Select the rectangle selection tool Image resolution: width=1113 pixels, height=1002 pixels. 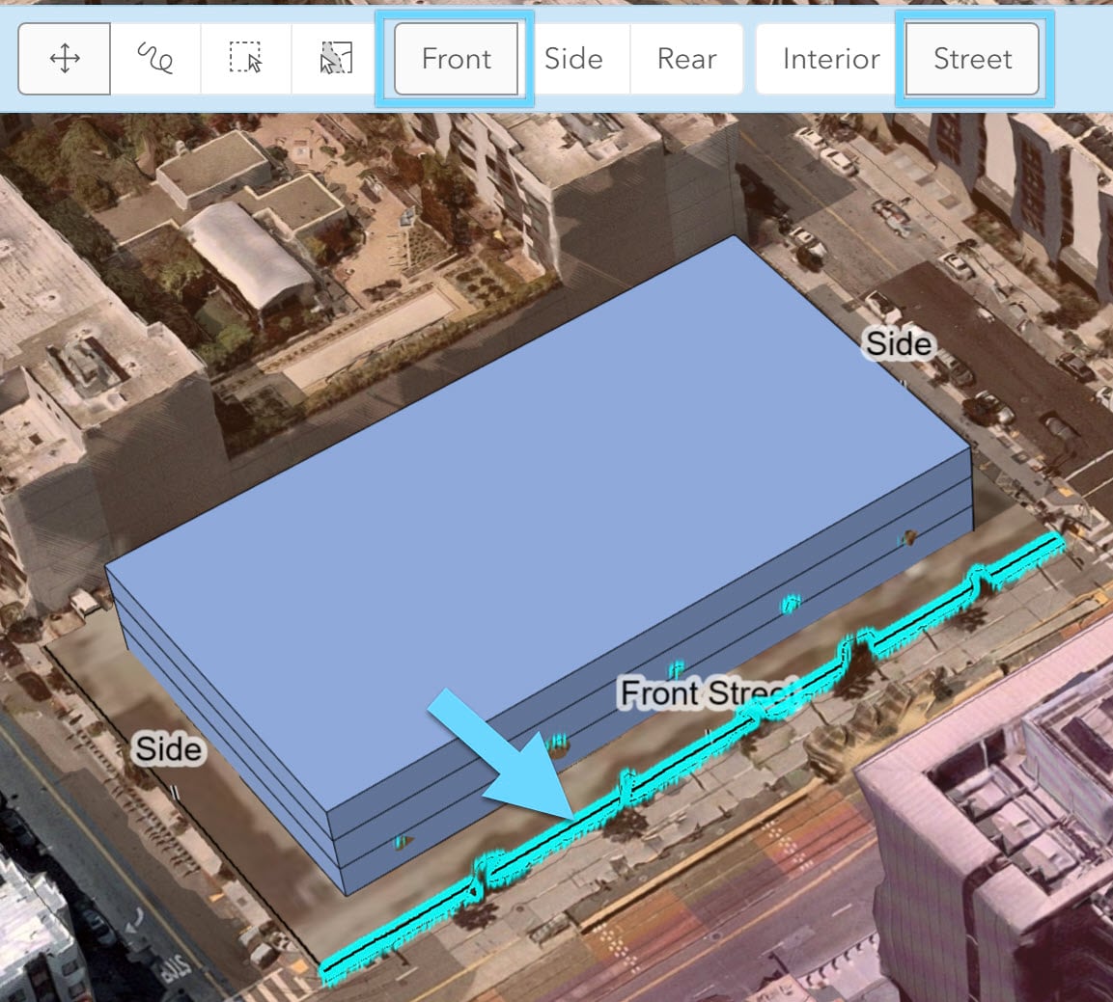coord(245,58)
